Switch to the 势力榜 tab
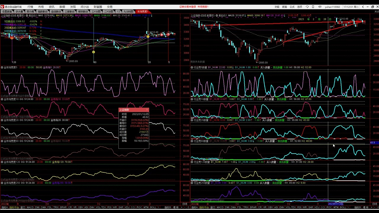The image size is (379, 213). (x=30, y=12)
